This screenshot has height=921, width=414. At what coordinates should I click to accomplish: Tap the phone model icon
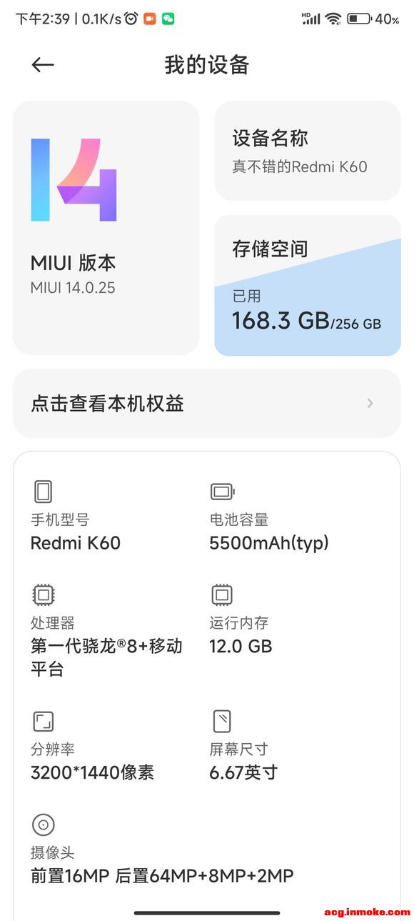click(44, 492)
